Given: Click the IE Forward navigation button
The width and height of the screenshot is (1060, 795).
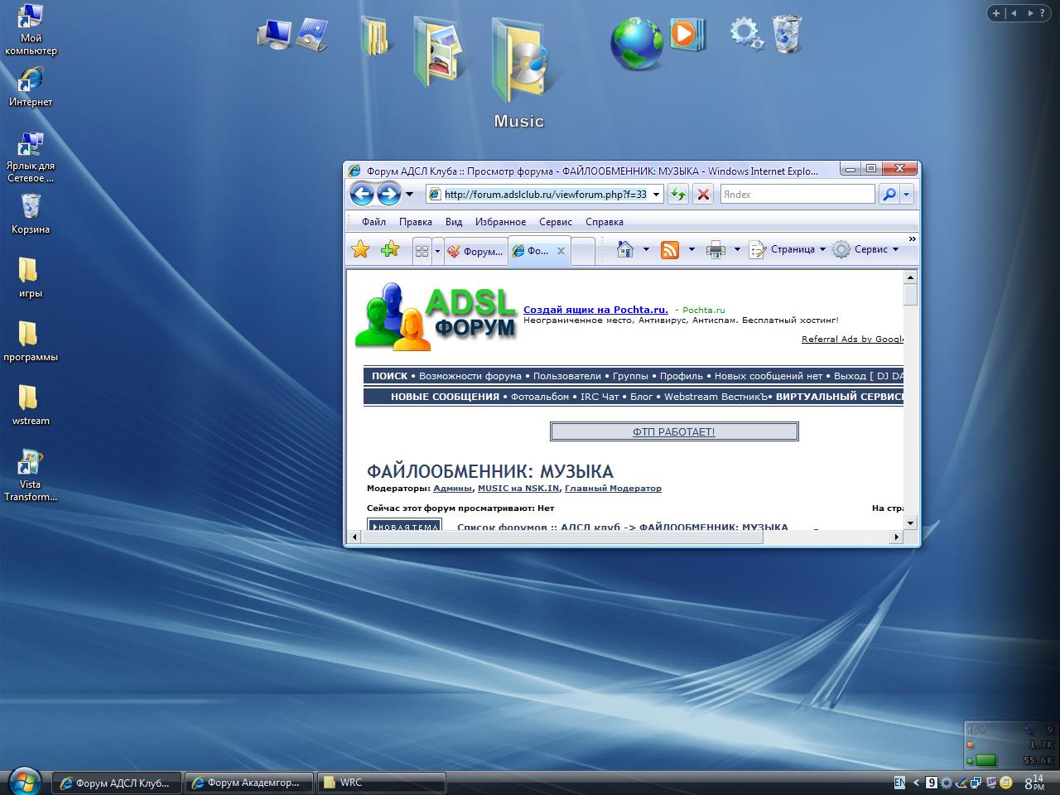Looking at the screenshot, I should tap(388, 194).
